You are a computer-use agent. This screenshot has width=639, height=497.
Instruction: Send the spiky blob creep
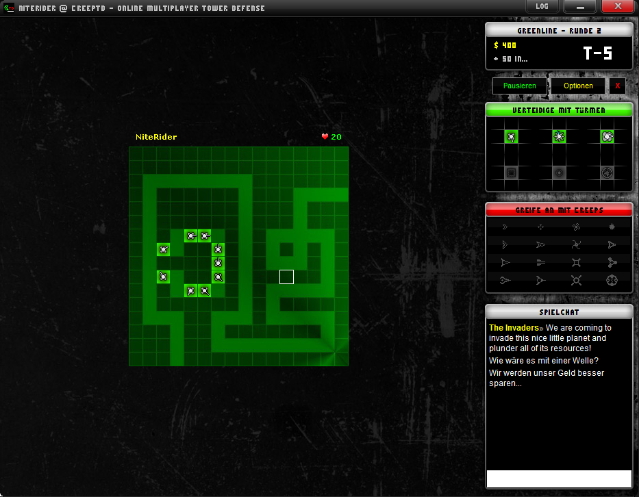612,227
